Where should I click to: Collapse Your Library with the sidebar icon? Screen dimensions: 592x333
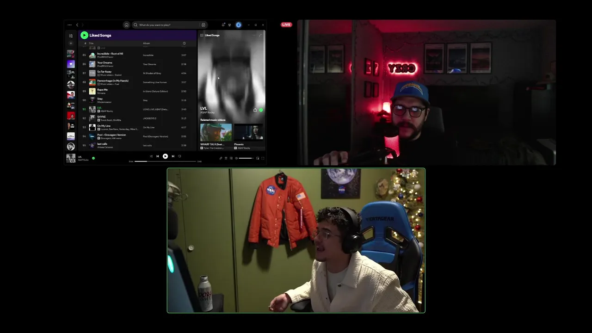[71, 36]
